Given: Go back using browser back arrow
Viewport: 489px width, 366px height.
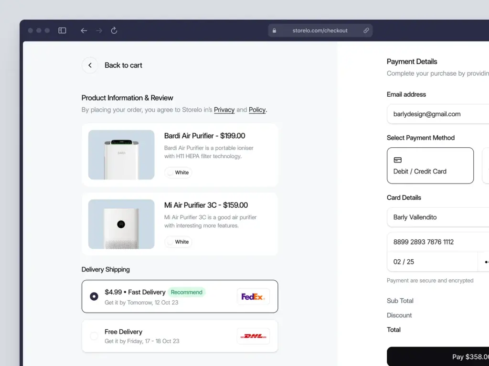Looking at the screenshot, I should [84, 30].
